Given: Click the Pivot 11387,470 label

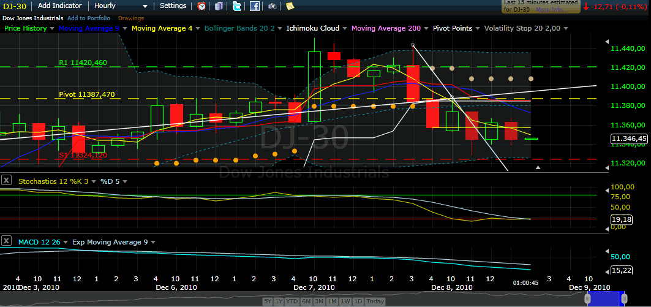Looking at the screenshot, I should (x=86, y=94).
